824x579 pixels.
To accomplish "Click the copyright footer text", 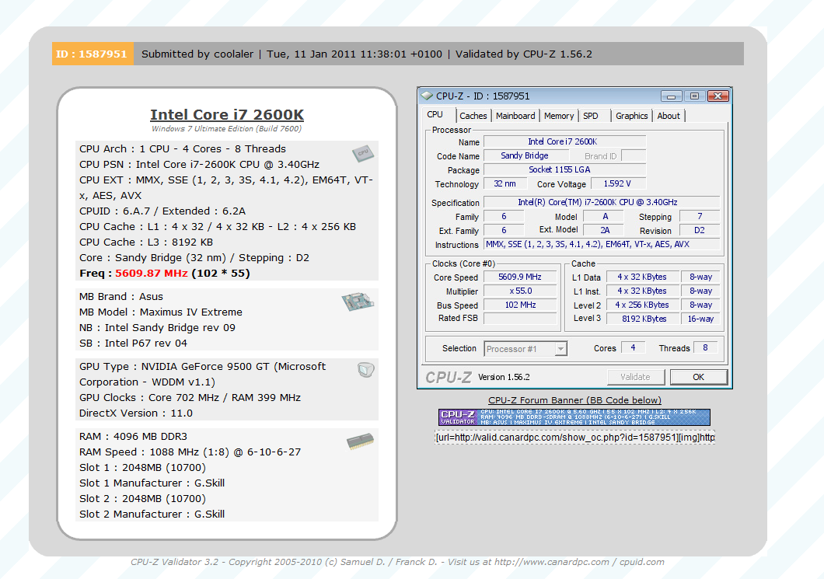I will [397, 562].
